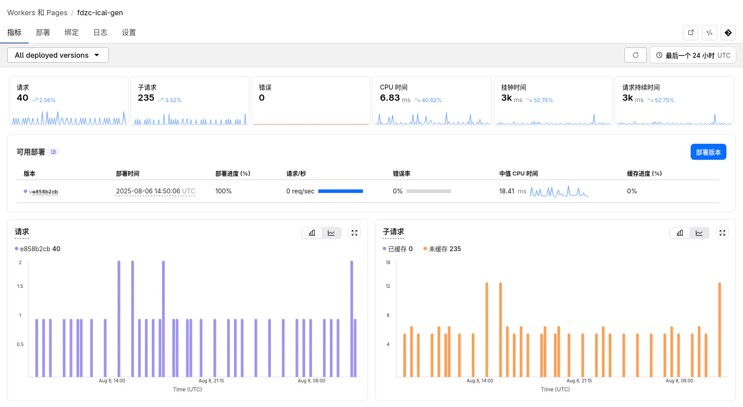
Task: Open the ve858b2cb version link
Action: (44, 192)
